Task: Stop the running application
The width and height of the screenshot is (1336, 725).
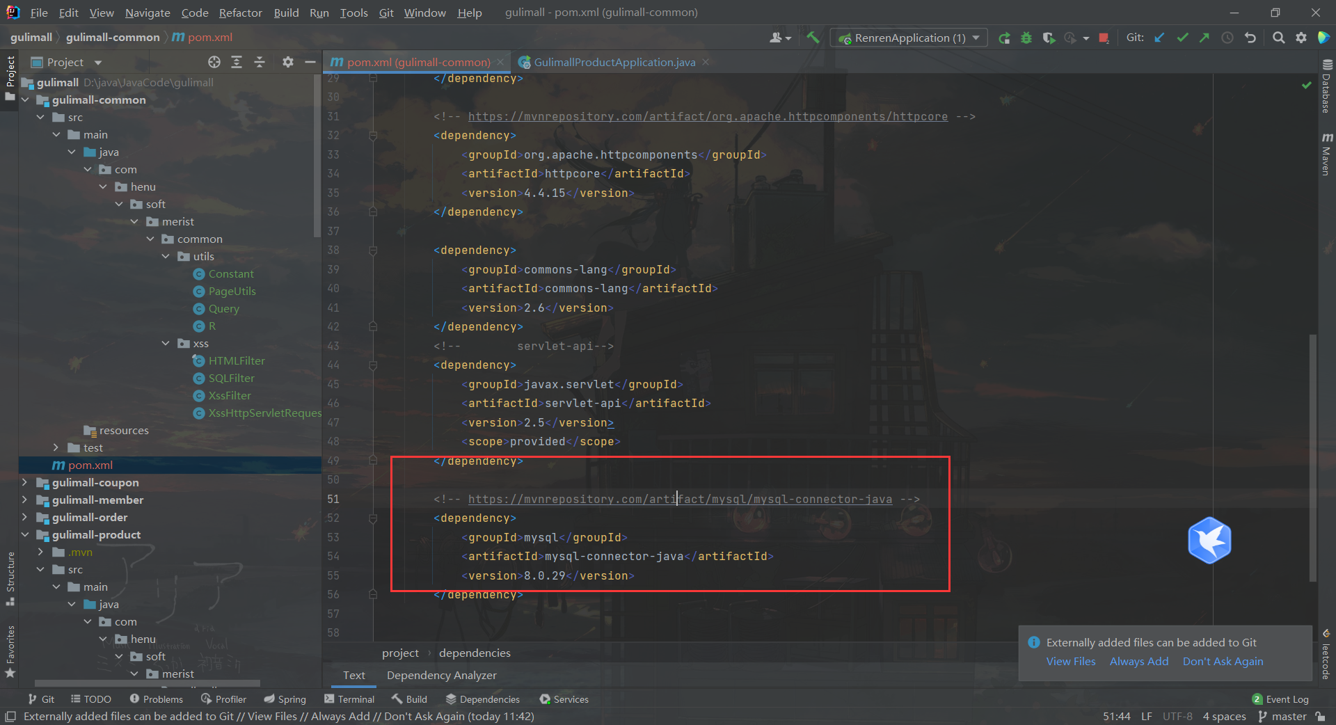Action: (x=1104, y=38)
